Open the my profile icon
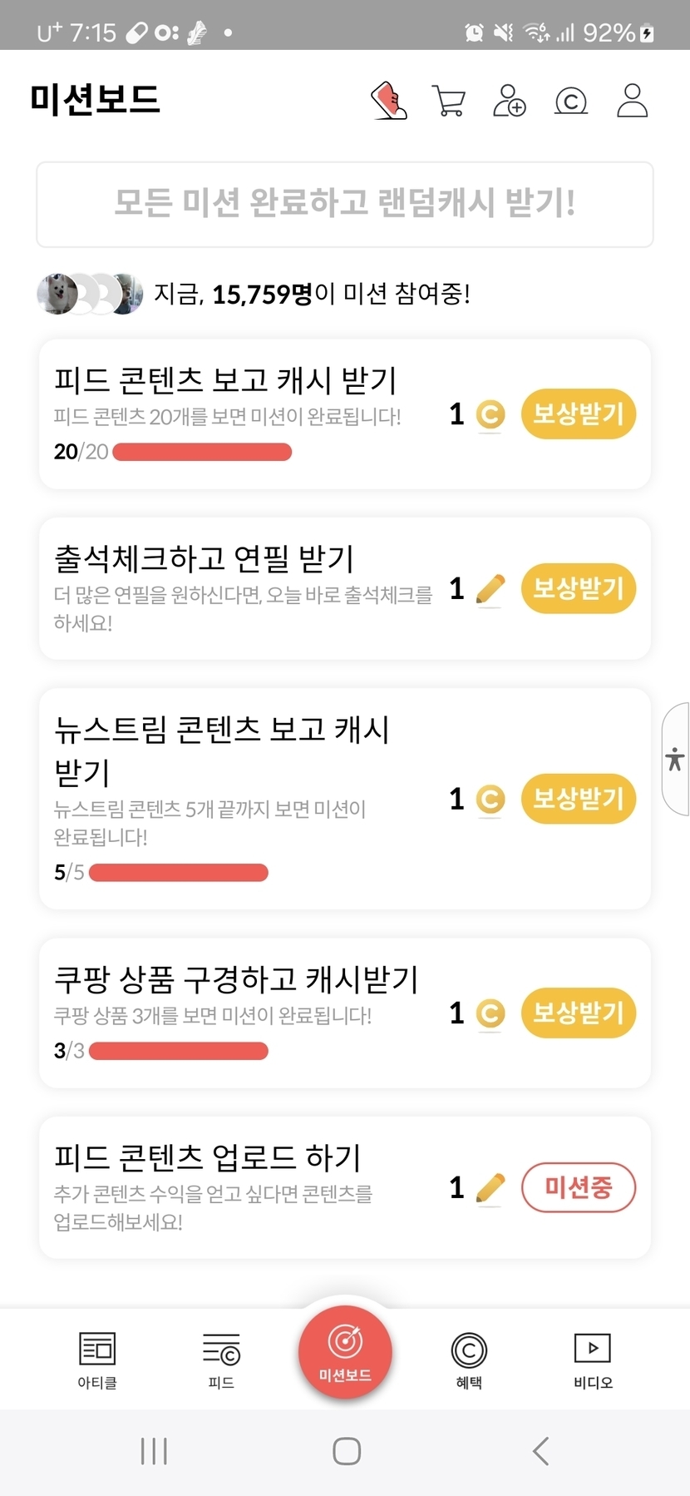This screenshot has height=1496, width=690. coord(632,101)
